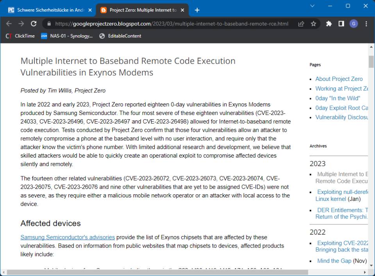Screen dimensions: 375x276
Task: Open a new tab with plus button
Action: tap(197, 10)
